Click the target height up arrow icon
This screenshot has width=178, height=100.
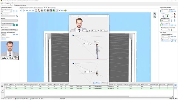pyautogui.click(x=172, y=20)
